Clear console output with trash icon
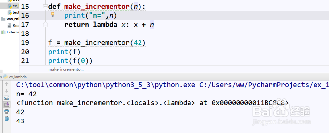Viewport: 329px width, 133px height. 6,118
